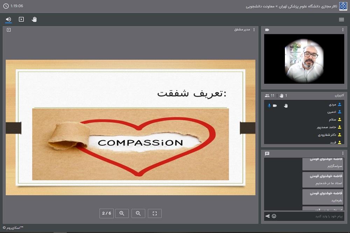Zoom in on the slide
This screenshot has height=233, width=350.
click(122, 213)
